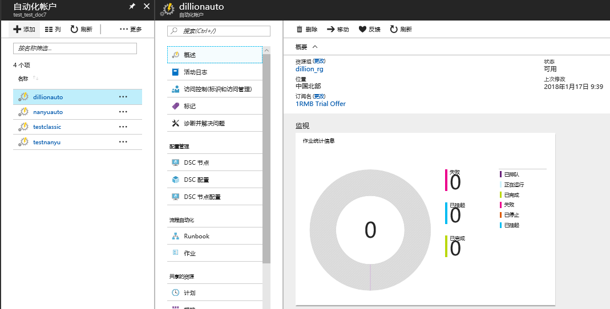Select the DSC 节点 menu item

196,162
